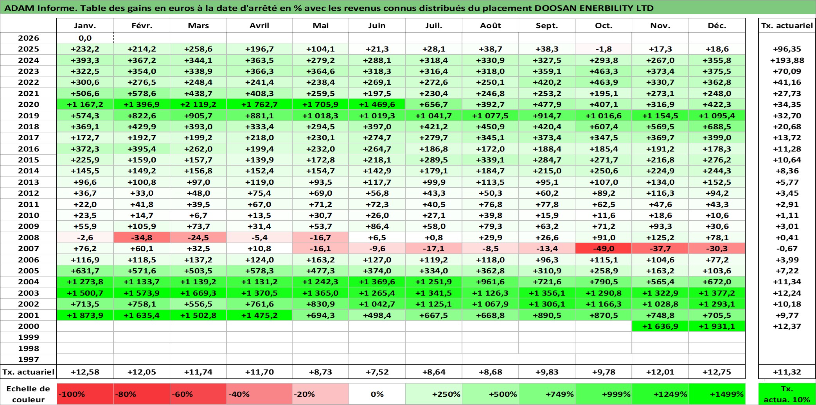Select the cell showing +1 931,1
816x405 pixels.
tap(717, 326)
